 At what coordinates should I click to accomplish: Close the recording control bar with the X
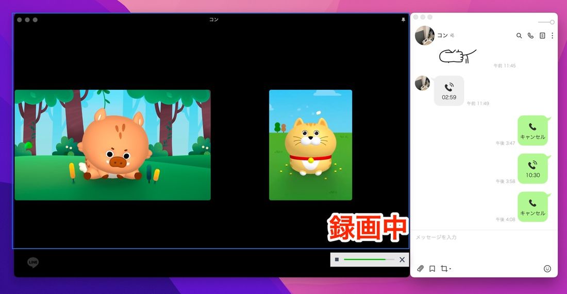pyautogui.click(x=402, y=259)
